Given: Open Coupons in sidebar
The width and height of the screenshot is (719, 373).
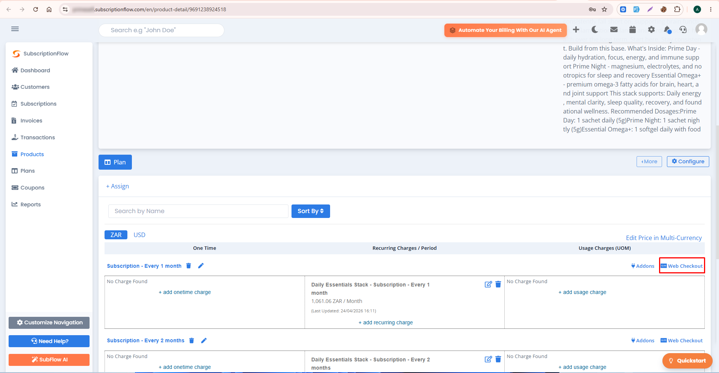Looking at the screenshot, I should (x=28, y=188).
